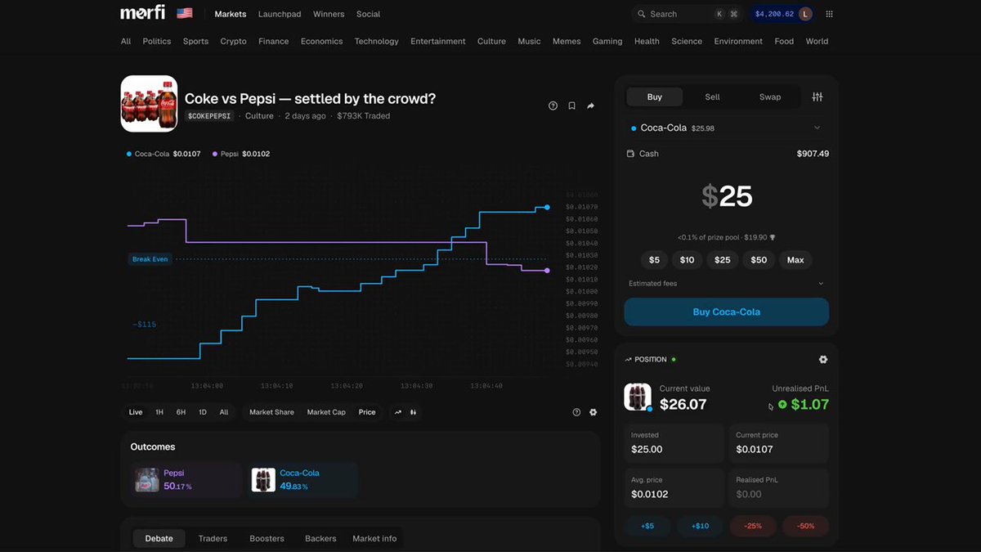981x552 pixels.
Task: Open help for the Coke vs Pepsi market
Action: 553,105
